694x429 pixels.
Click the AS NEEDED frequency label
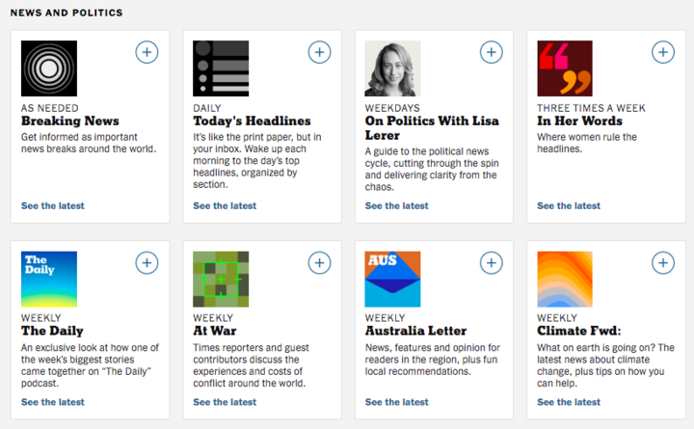49,108
